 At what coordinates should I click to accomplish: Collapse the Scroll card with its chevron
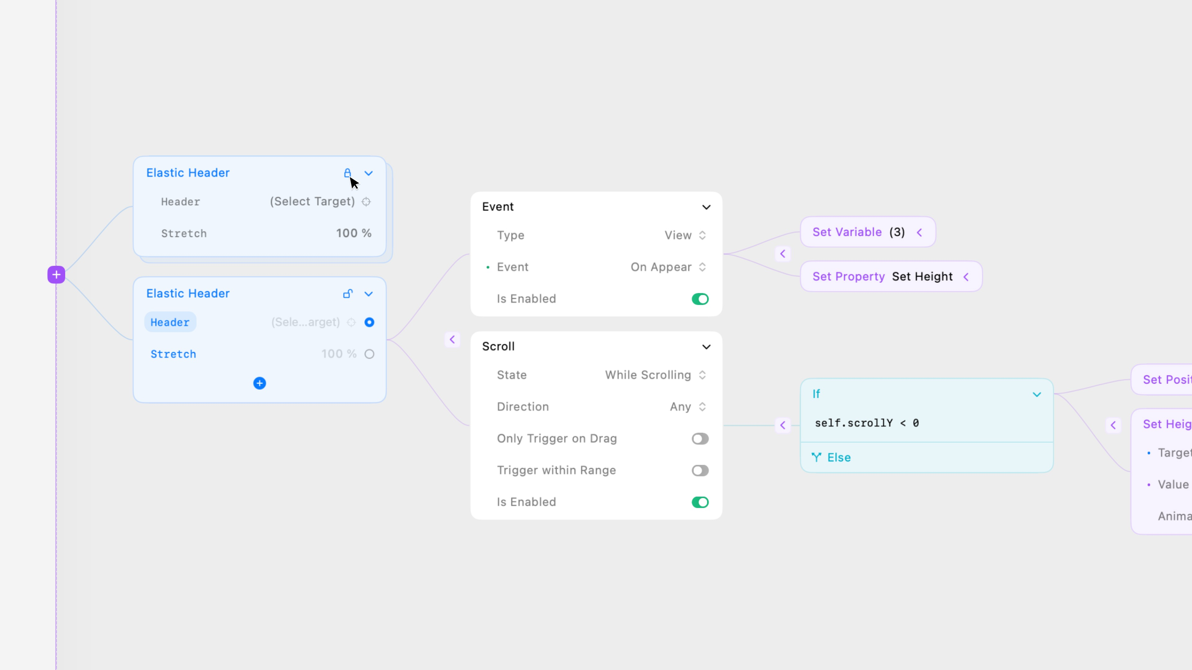tap(706, 347)
